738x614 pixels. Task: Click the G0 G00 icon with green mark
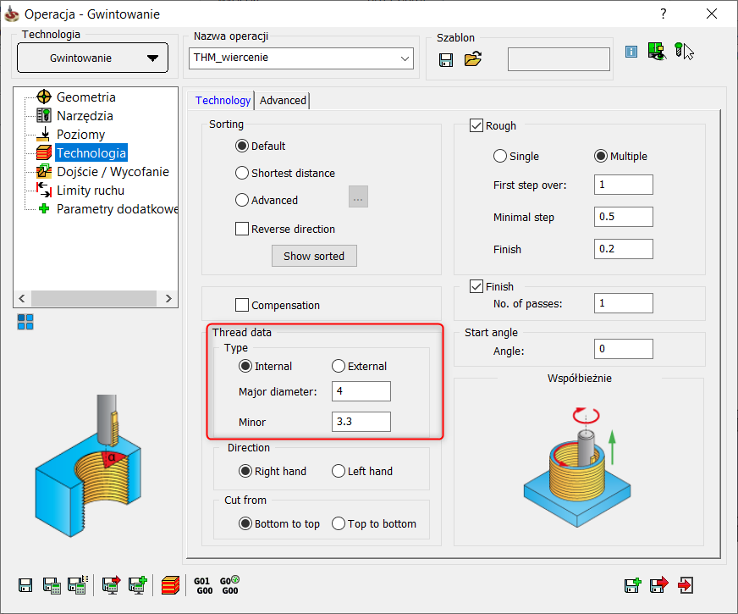229,585
